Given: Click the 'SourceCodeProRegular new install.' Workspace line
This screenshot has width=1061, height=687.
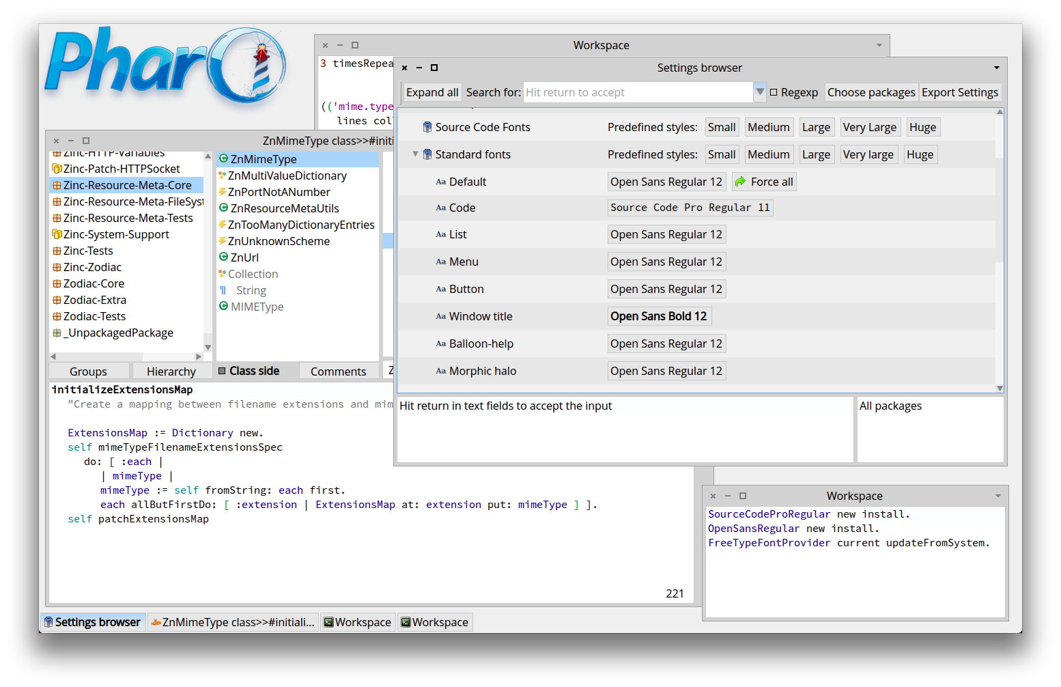Looking at the screenshot, I should 809,514.
